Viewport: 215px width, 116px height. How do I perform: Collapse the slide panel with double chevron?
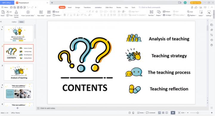[x=1, y=22]
